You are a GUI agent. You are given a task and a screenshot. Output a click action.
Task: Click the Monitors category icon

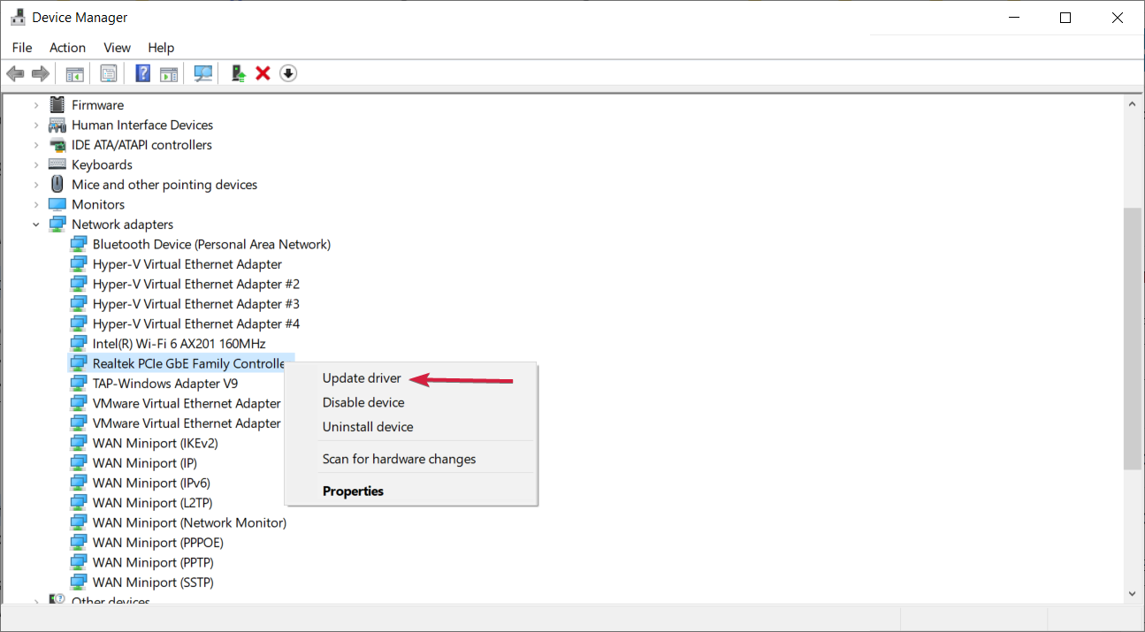click(57, 204)
